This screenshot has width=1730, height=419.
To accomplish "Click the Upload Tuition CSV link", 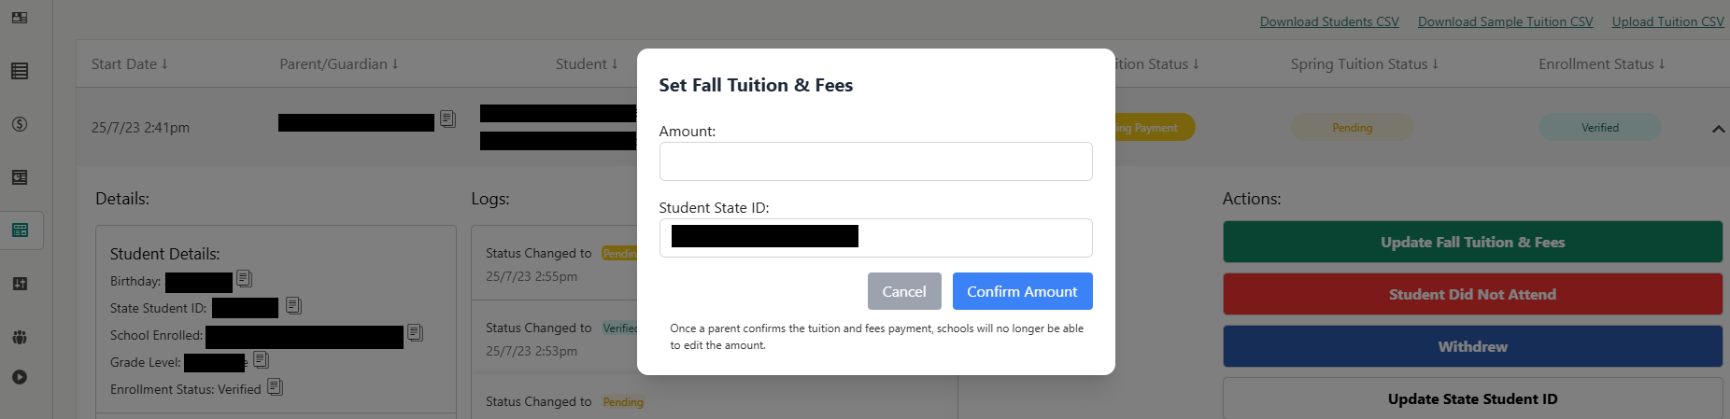I will click(1667, 21).
